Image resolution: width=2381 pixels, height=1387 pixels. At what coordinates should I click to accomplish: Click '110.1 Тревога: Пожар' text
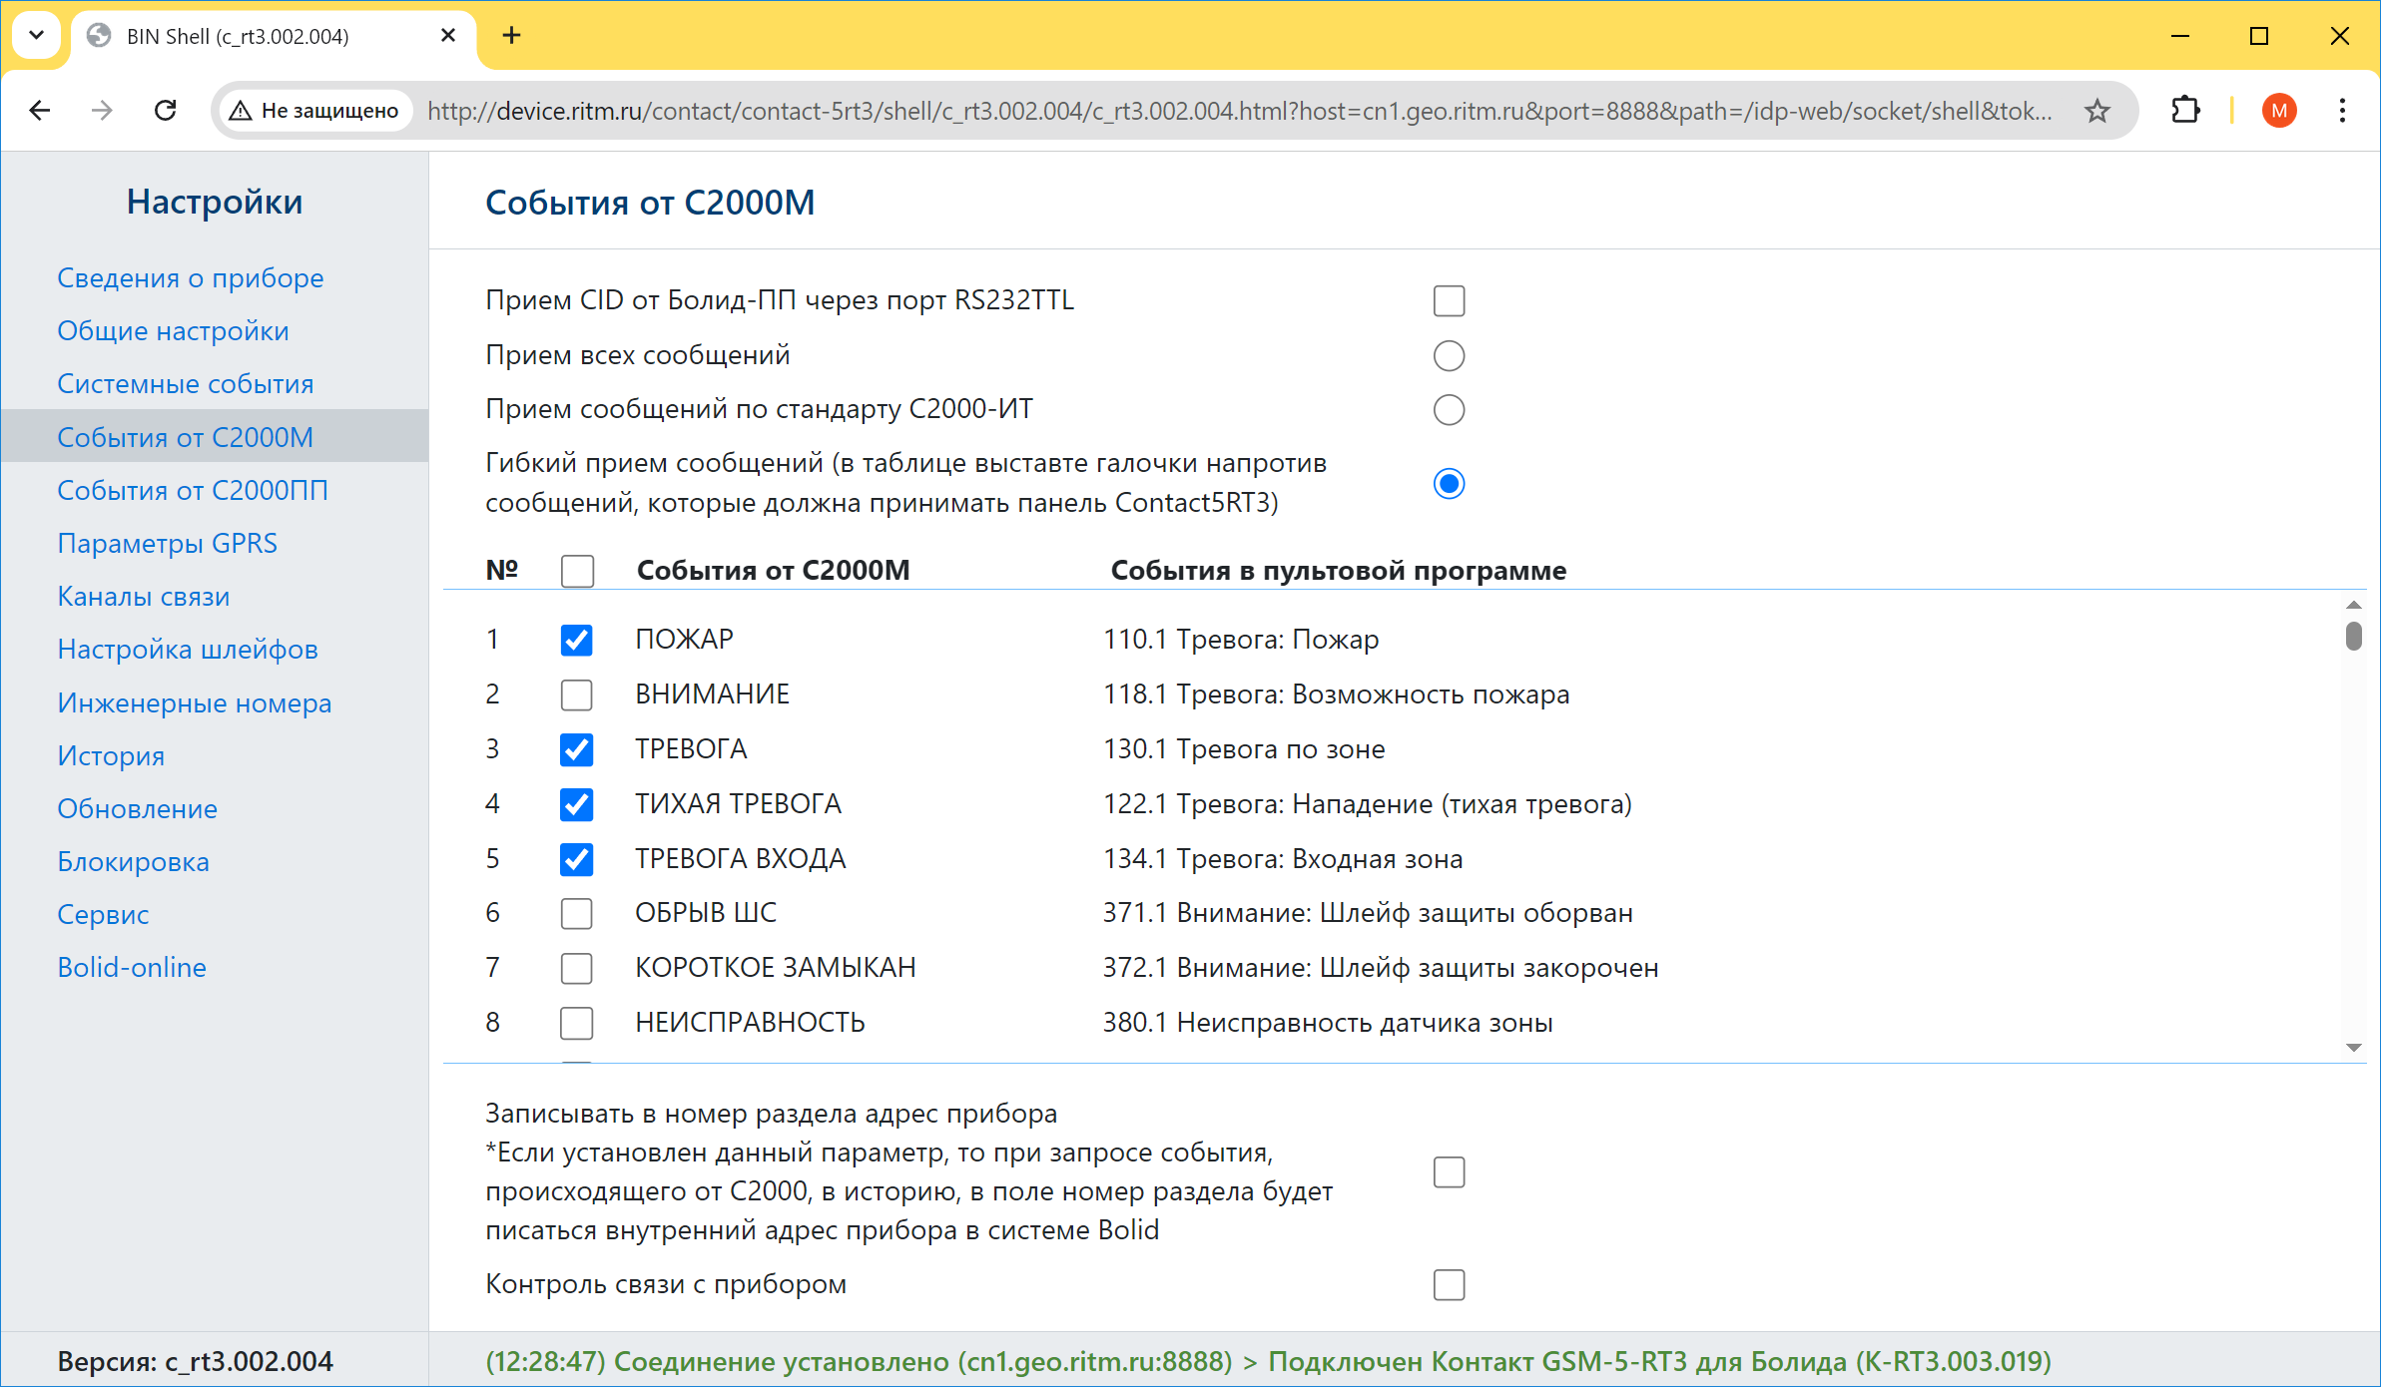(1241, 640)
